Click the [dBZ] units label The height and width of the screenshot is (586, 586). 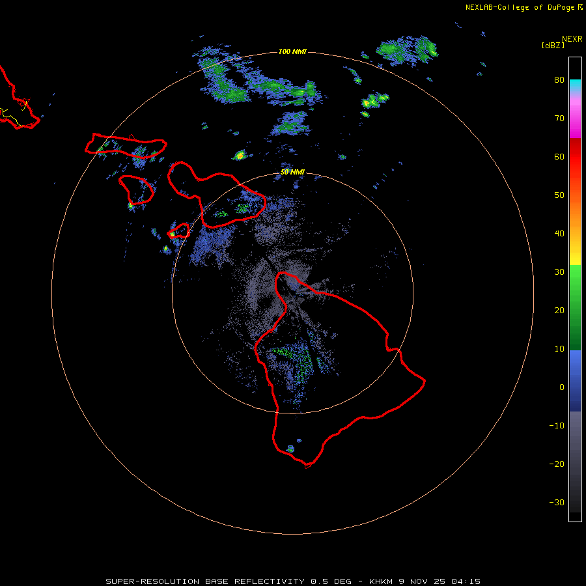[x=553, y=46]
